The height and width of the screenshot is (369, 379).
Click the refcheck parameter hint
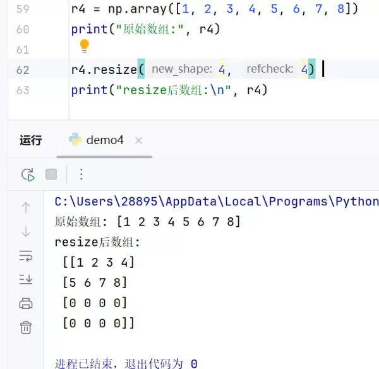pos(270,70)
